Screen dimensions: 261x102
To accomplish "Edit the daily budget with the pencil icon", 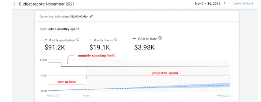I will pyautogui.click(x=91, y=16).
